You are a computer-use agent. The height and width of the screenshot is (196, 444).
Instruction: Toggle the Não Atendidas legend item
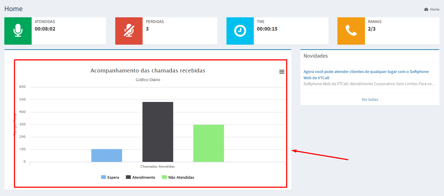[x=178, y=177]
